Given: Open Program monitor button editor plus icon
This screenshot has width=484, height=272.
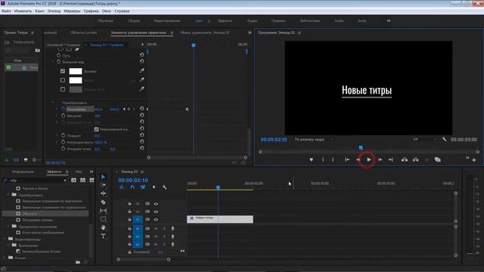Looking at the screenshot, I should click(474, 160).
